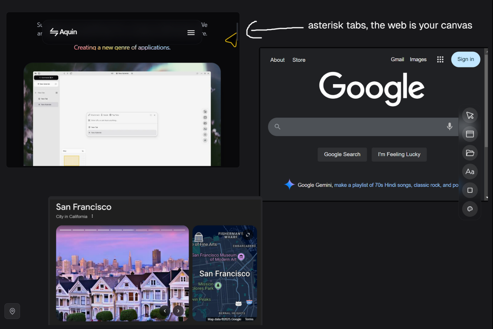Show next San Francisco photo
This screenshot has width=493, height=329.
179,311
